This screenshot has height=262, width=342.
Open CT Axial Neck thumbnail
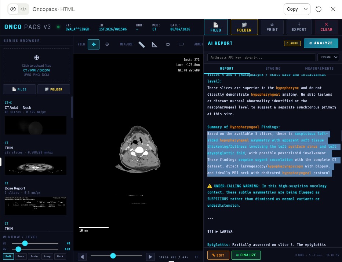[36, 125]
